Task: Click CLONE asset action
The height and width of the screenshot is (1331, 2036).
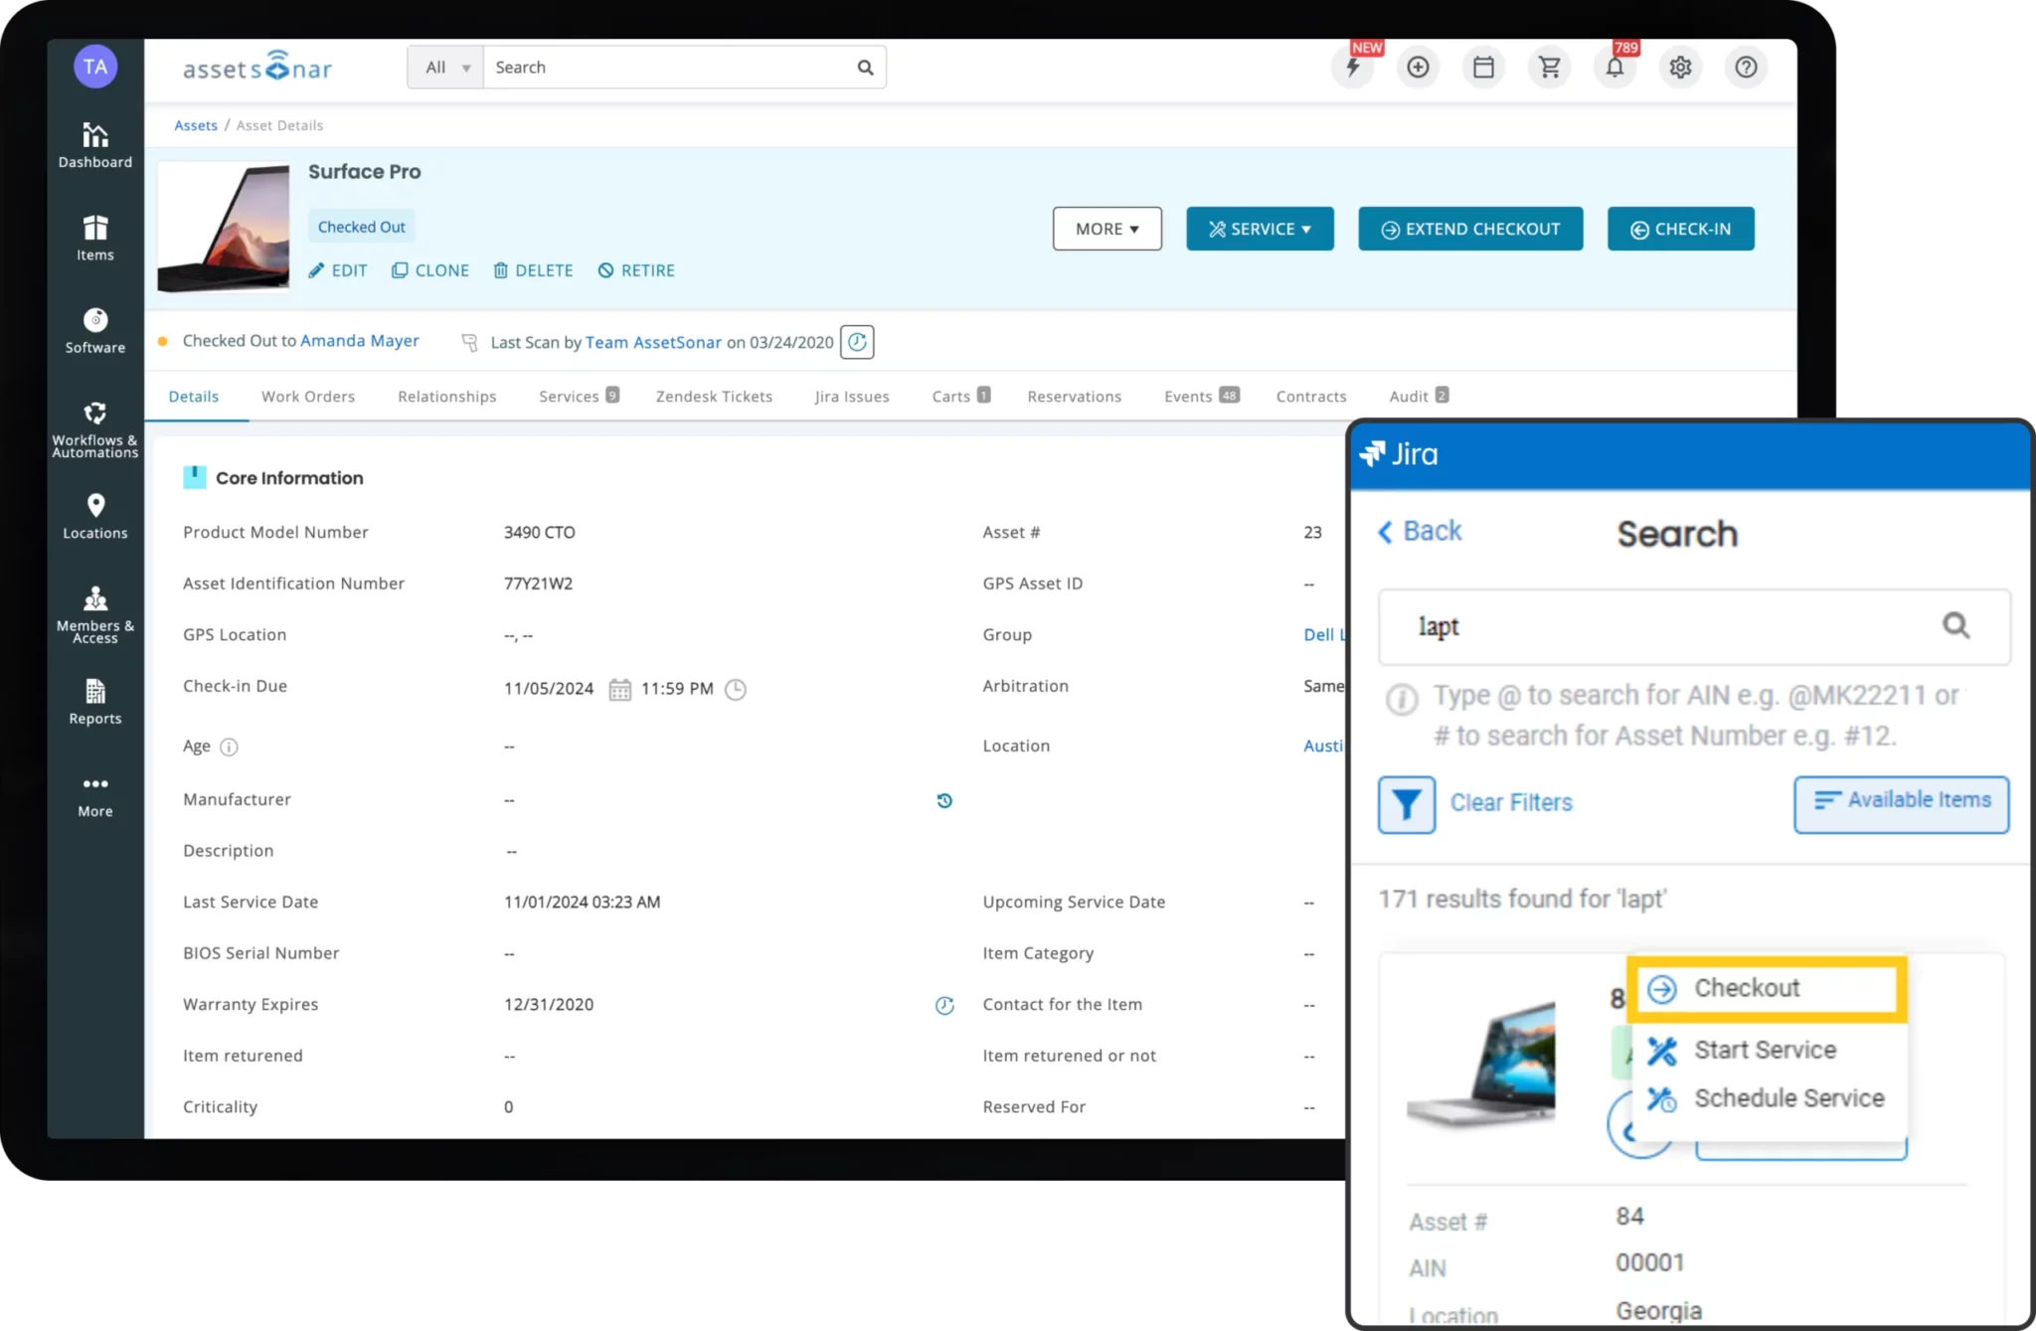Action: (430, 270)
